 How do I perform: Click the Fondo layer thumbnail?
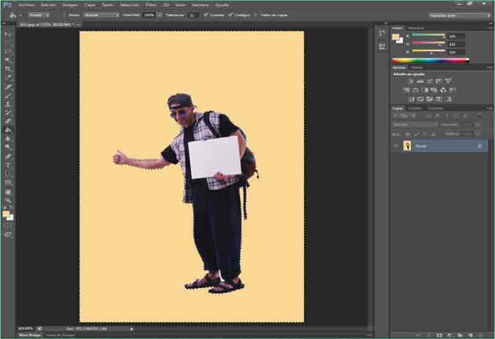coord(407,146)
